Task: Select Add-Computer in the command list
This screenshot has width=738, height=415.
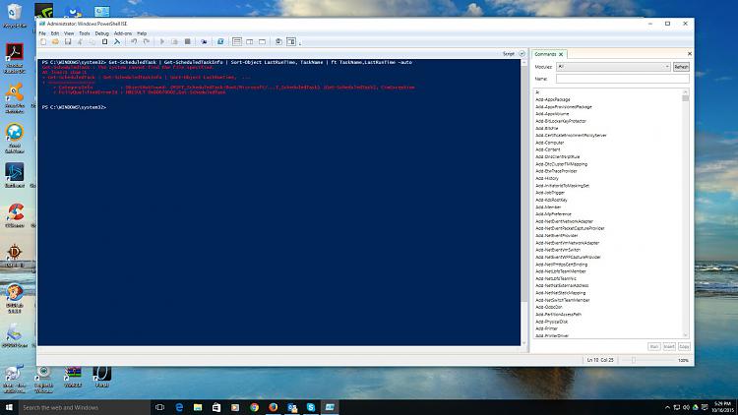Action: 549,143
